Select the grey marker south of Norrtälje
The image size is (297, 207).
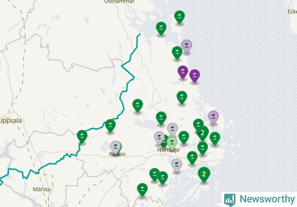tap(177, 165)
